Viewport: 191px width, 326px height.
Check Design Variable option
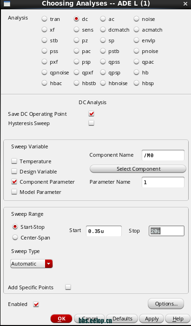coord(14,171)
